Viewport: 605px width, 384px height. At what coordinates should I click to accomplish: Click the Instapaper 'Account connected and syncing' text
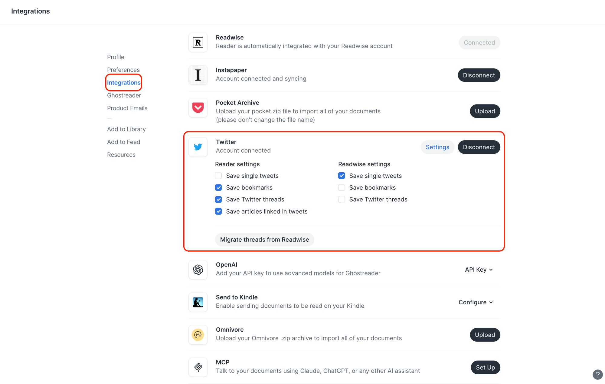pyautogui.click(x=261, y=79)
